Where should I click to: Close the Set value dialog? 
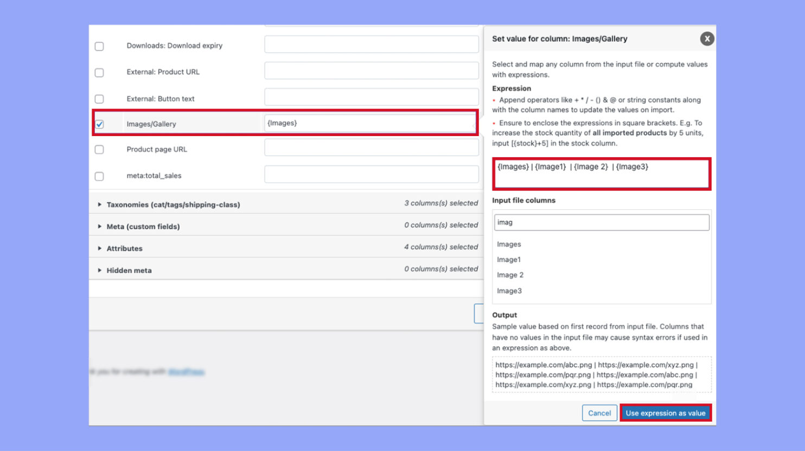(707, 38)
